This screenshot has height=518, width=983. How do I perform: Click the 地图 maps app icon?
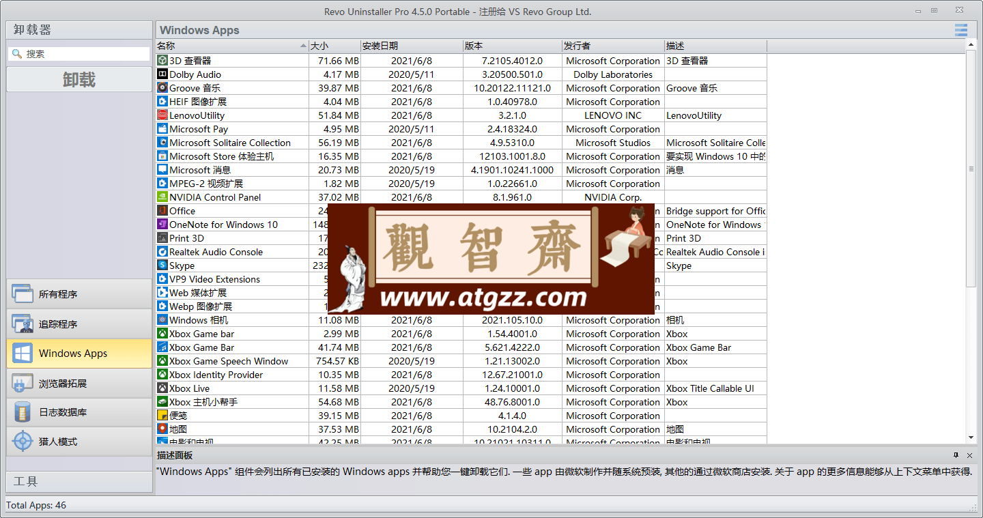pyautogui.click(x=162, y=429)
